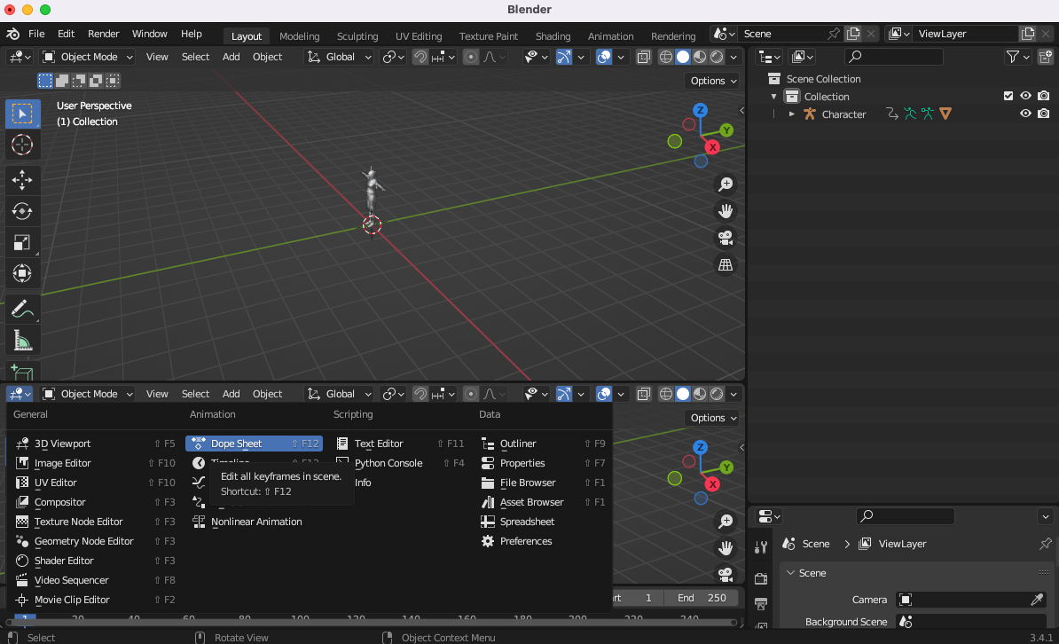Select the Rotate tool

pyautogui.click(x=22, y=211)
